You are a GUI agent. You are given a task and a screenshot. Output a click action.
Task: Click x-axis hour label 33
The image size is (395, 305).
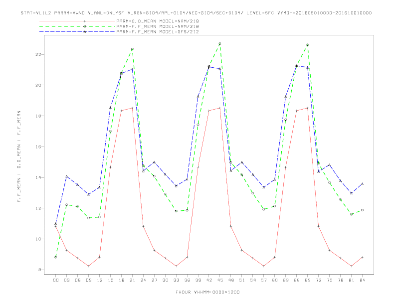tap(176, 280)
